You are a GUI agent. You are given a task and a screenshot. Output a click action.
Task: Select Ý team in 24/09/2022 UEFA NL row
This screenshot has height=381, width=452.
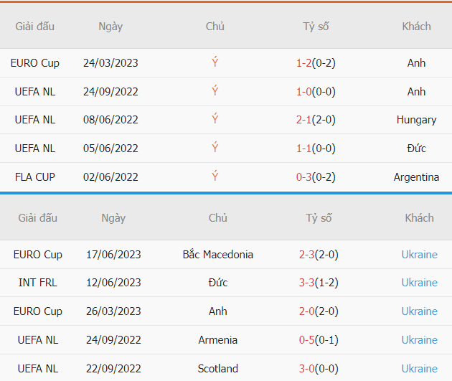pyautogui.click(x=215, y=91)
